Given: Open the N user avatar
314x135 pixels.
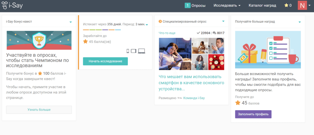Looking at the screenshot, I should (x=302, y=5).
